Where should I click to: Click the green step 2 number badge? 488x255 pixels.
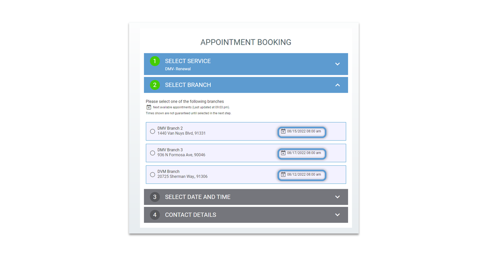point(155,85)
